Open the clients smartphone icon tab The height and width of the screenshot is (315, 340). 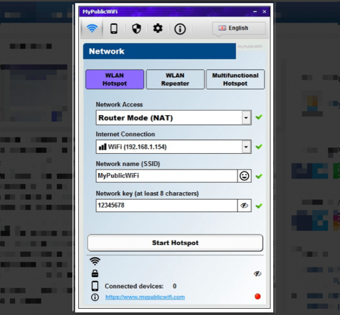114,28
